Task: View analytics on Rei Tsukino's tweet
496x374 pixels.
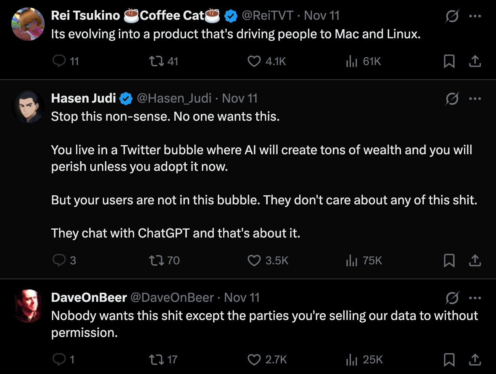Action: point(351,62)
